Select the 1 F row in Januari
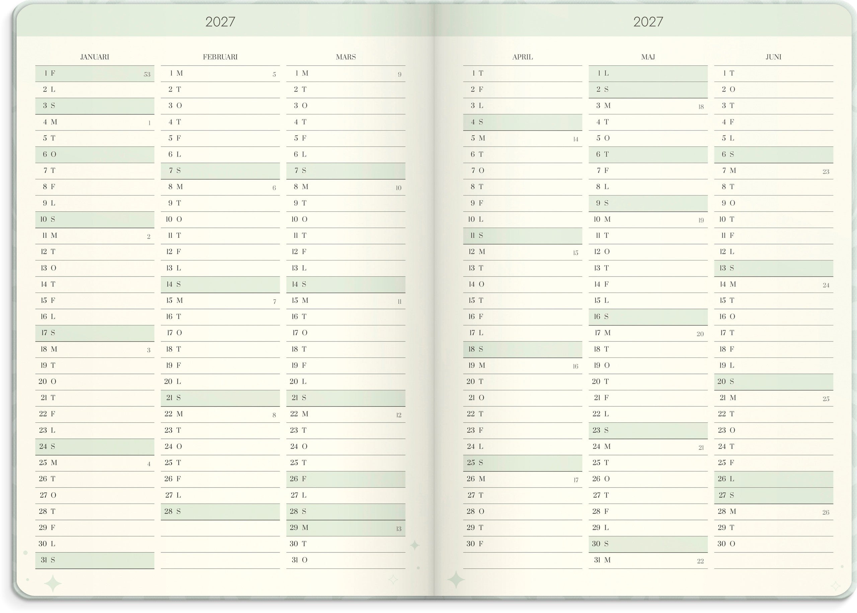Screen dimensions: 857x613 click(x=95, y=74)
